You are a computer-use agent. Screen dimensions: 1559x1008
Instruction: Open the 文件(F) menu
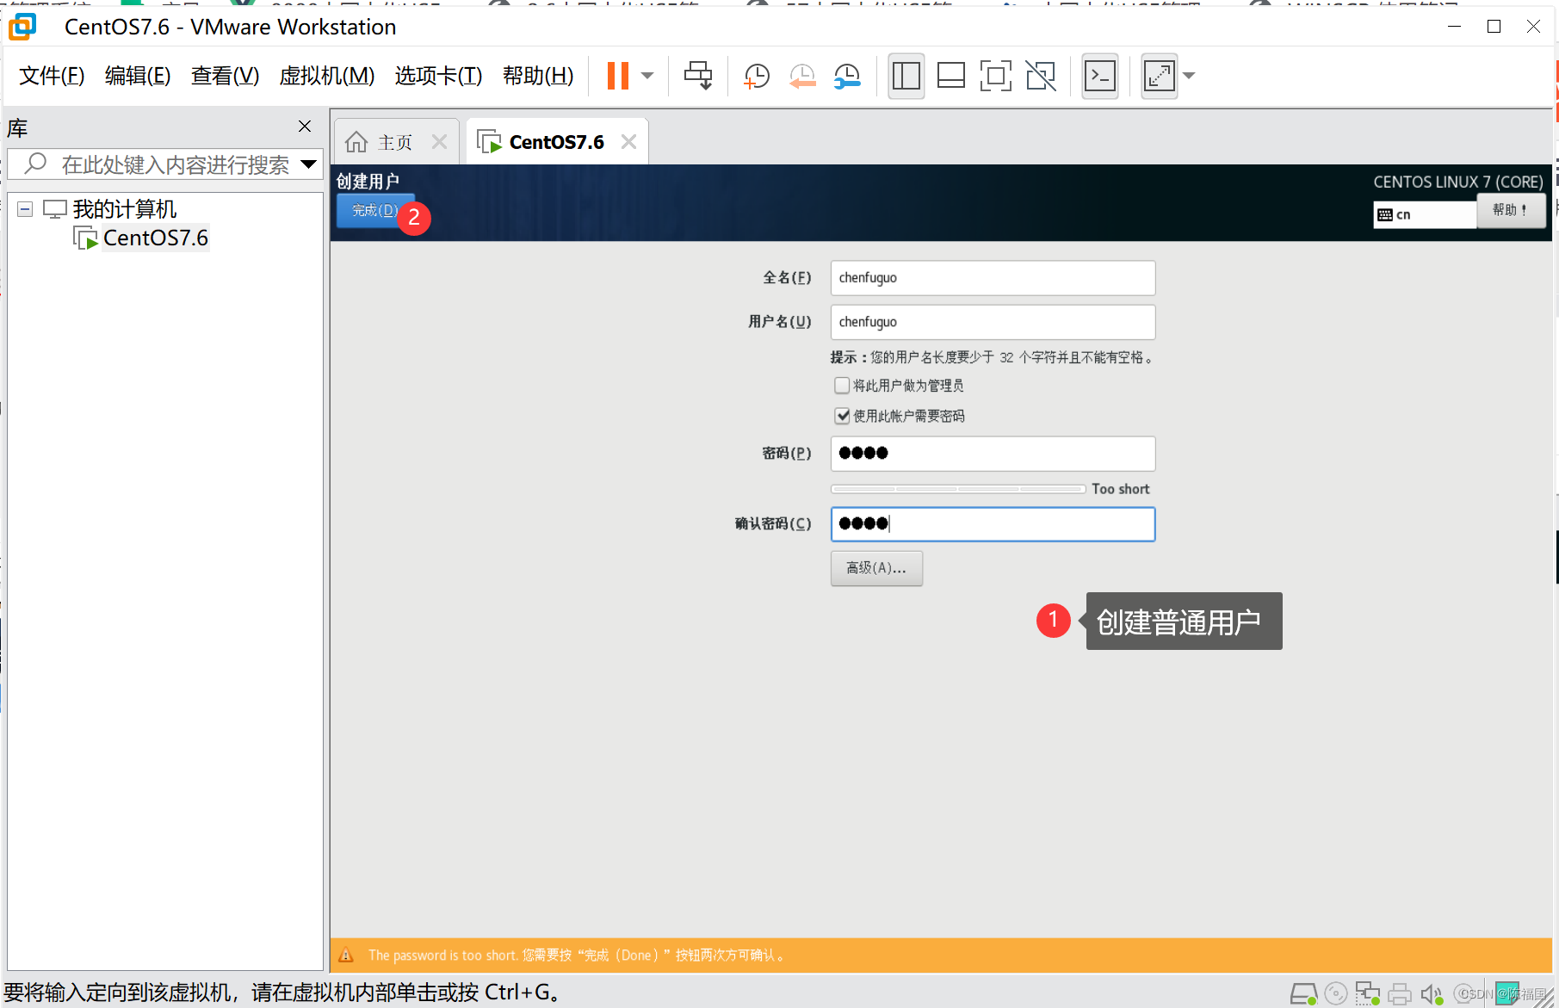tap(52, 76)
